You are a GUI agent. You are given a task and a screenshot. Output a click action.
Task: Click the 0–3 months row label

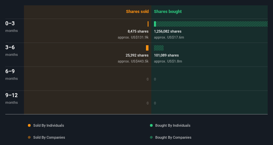pos(12,27)
